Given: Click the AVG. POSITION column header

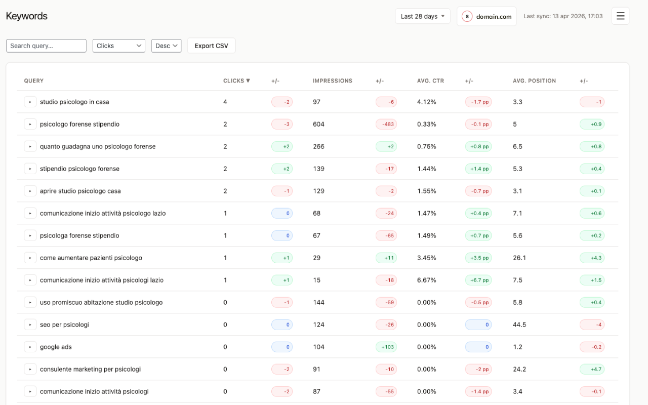Looking at the screenshot, I should (x=534, y=80).
